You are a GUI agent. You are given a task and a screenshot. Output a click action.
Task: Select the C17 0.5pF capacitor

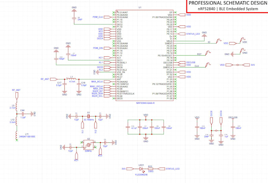pos(64,84)
